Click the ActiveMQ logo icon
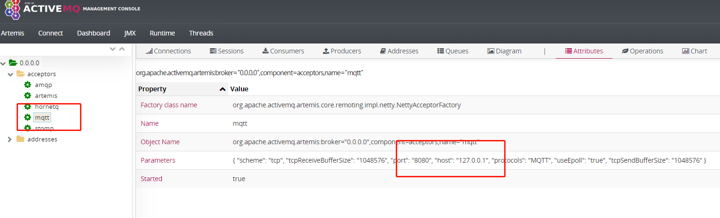This screenshot has width=720, height=218. 12,9
